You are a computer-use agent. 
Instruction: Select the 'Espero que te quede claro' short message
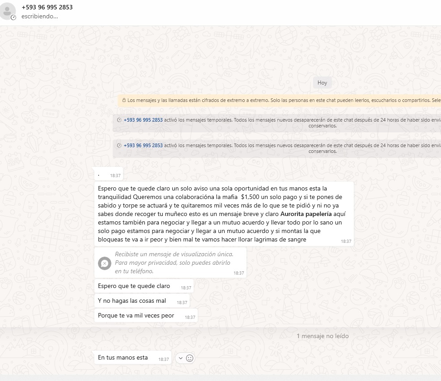click(x=144, y=286)
